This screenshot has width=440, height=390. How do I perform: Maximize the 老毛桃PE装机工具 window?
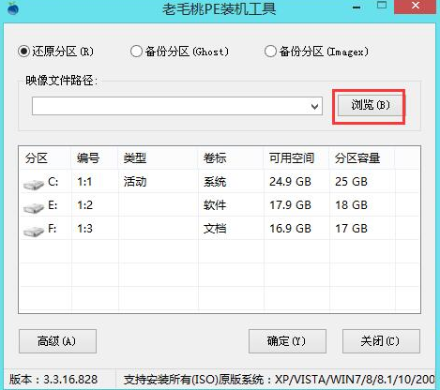(x=382, y=6)
